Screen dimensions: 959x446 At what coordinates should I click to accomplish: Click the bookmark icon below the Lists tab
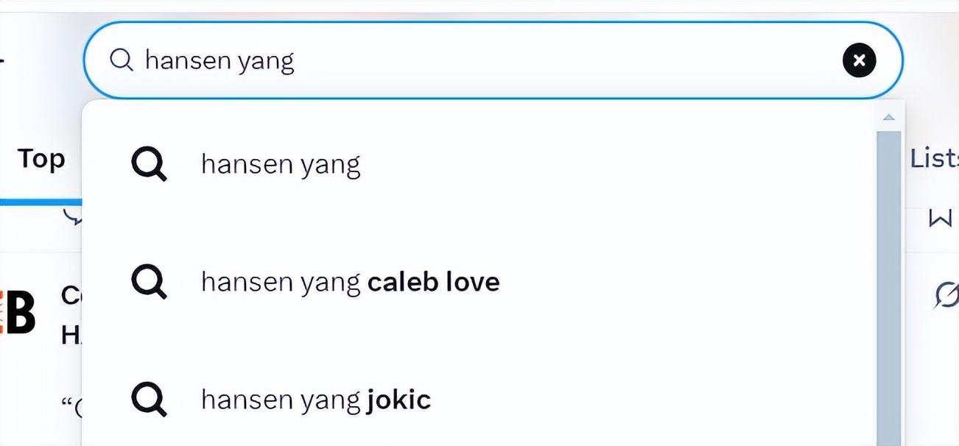[x=940, y=219]
